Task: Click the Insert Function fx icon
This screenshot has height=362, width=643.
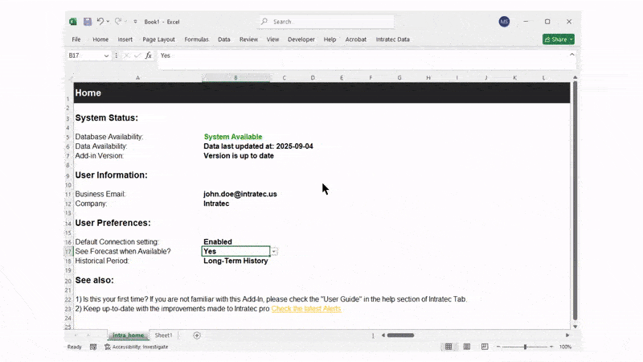Action: tap(149, 56)
